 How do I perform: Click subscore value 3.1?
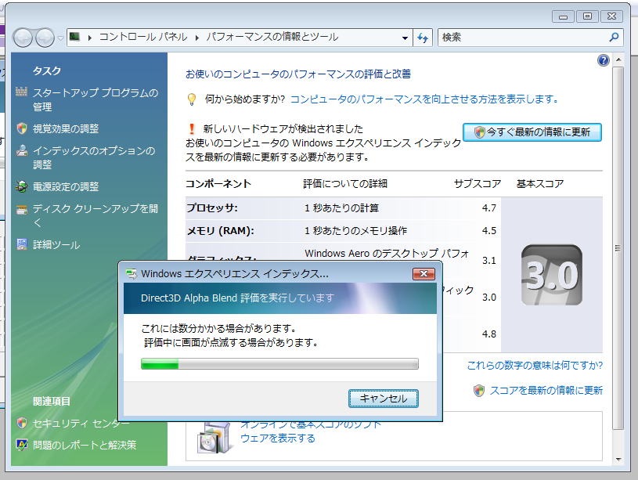coord(489,261)
